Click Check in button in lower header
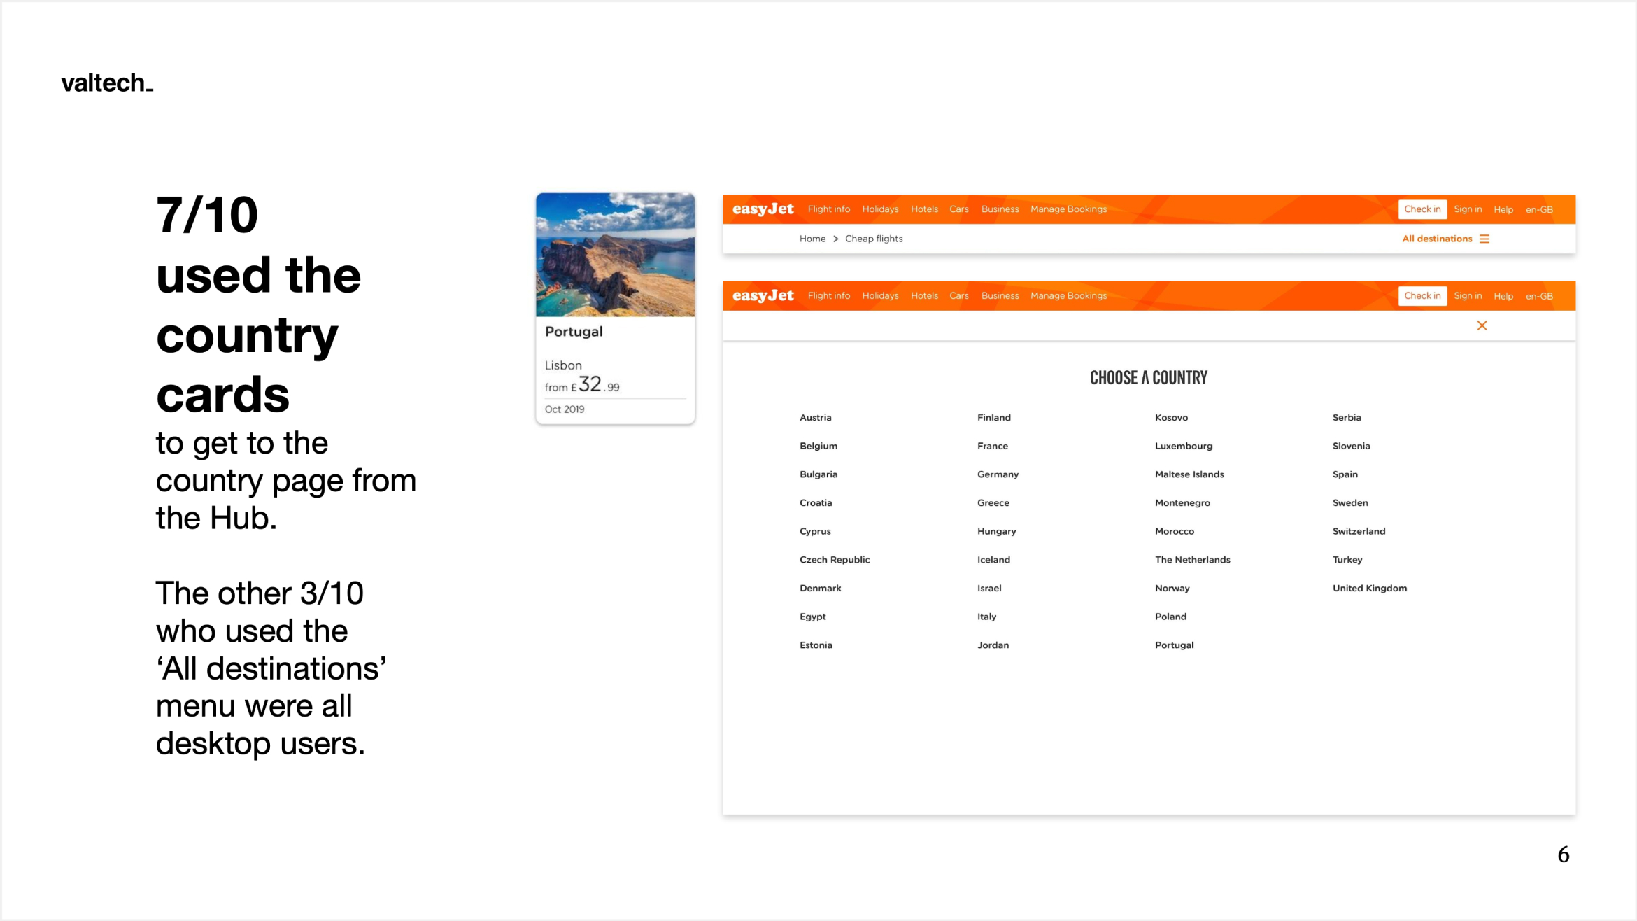Viewport: 1637px width, 921px height. point(1422,296)
